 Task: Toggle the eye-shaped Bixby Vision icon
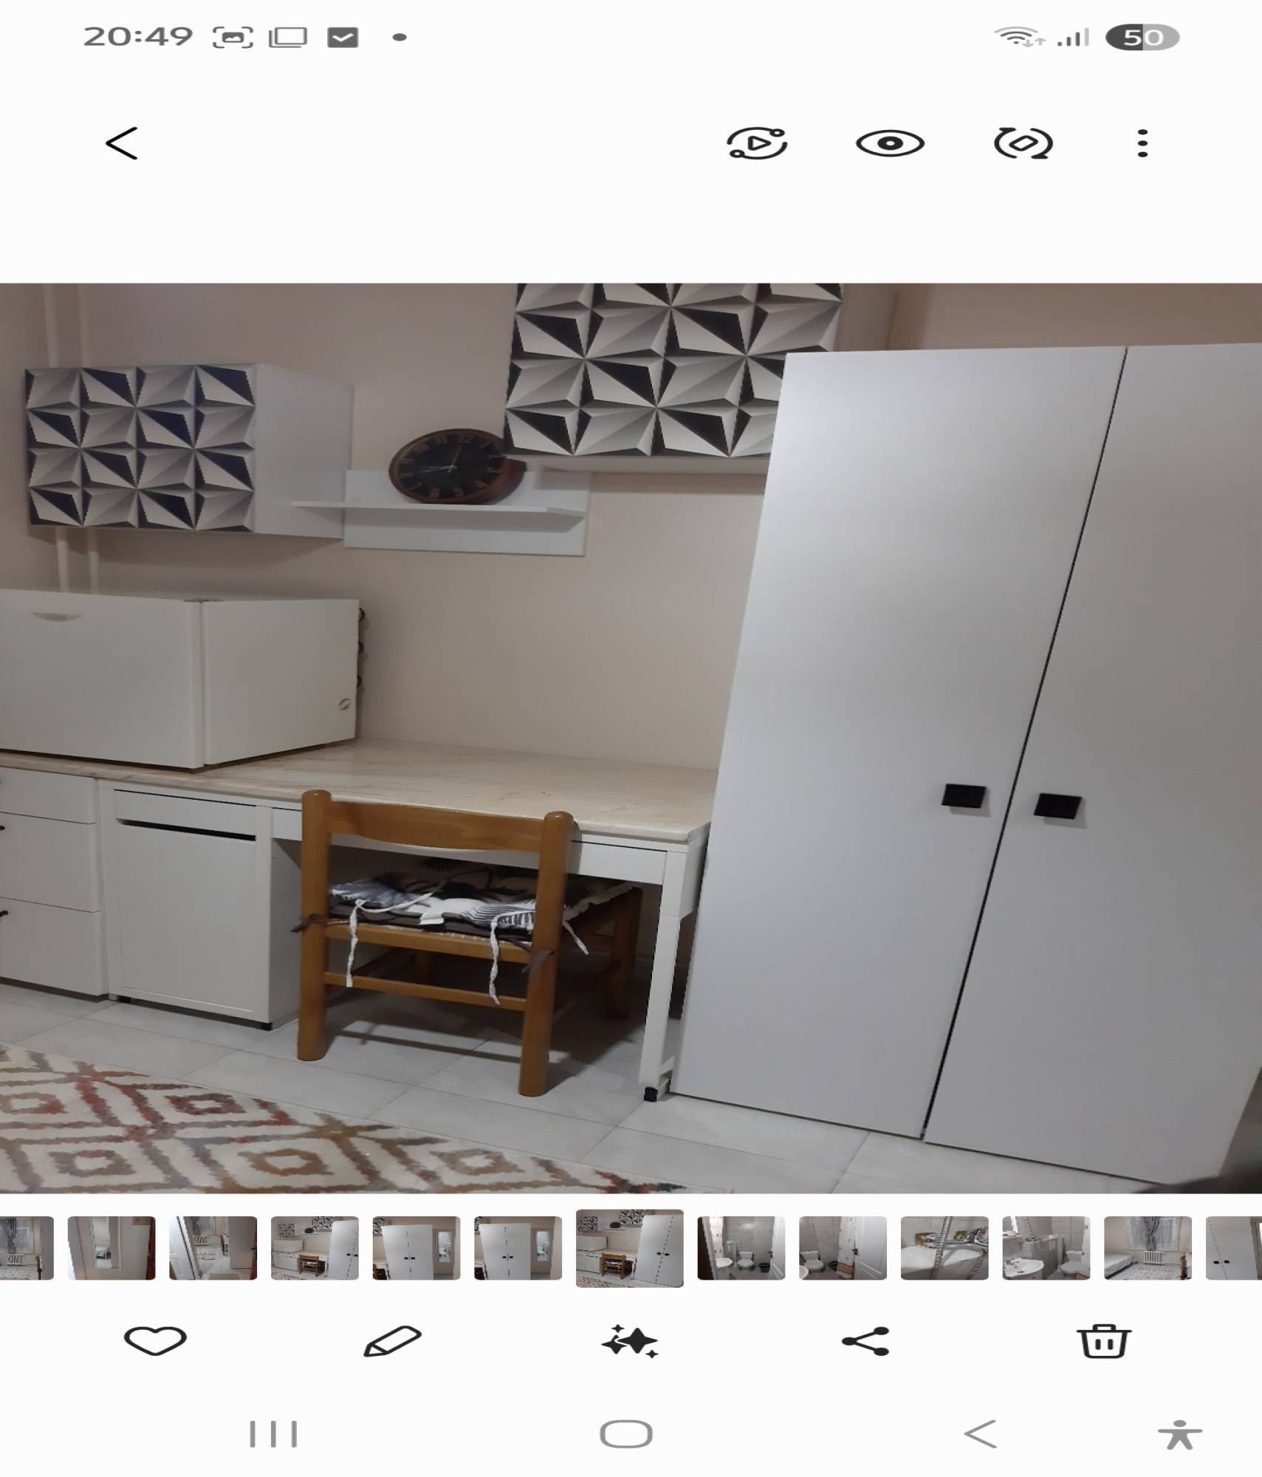890,143
